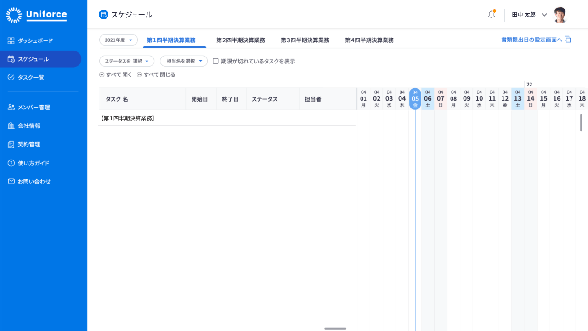Screen dimensions: 588x331
Task: Click the calendar icon beside スケジュール title
Action: click(x=103, y=15)
